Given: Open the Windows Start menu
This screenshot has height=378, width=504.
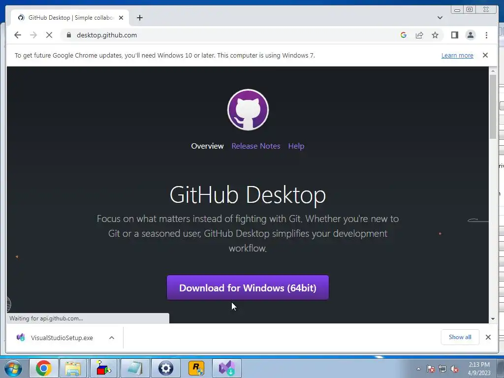Looking at the screenshot, I should coord(13,368).
